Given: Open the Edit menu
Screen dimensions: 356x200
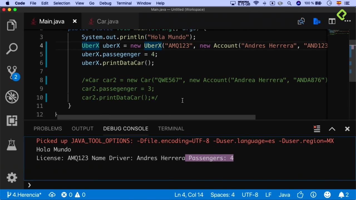Looking at the screenshot, I should tap(45, 3).
